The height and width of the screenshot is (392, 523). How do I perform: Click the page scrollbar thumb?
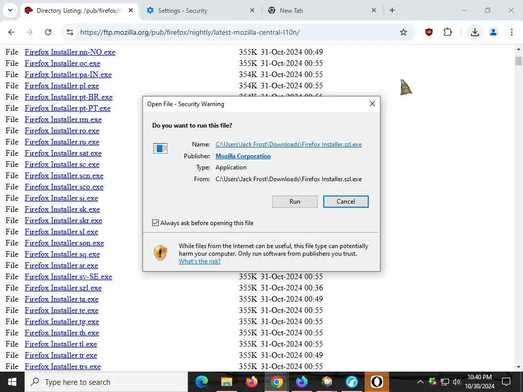coord(518,61)
